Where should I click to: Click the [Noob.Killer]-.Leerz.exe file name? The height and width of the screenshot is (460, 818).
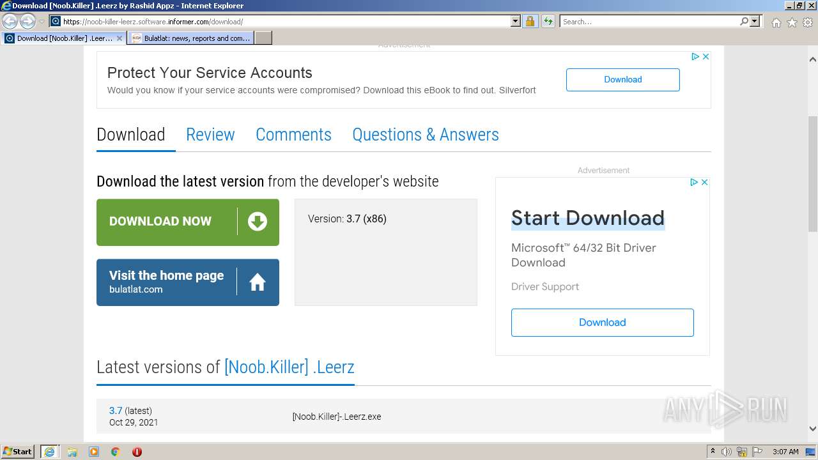point(337,417)
